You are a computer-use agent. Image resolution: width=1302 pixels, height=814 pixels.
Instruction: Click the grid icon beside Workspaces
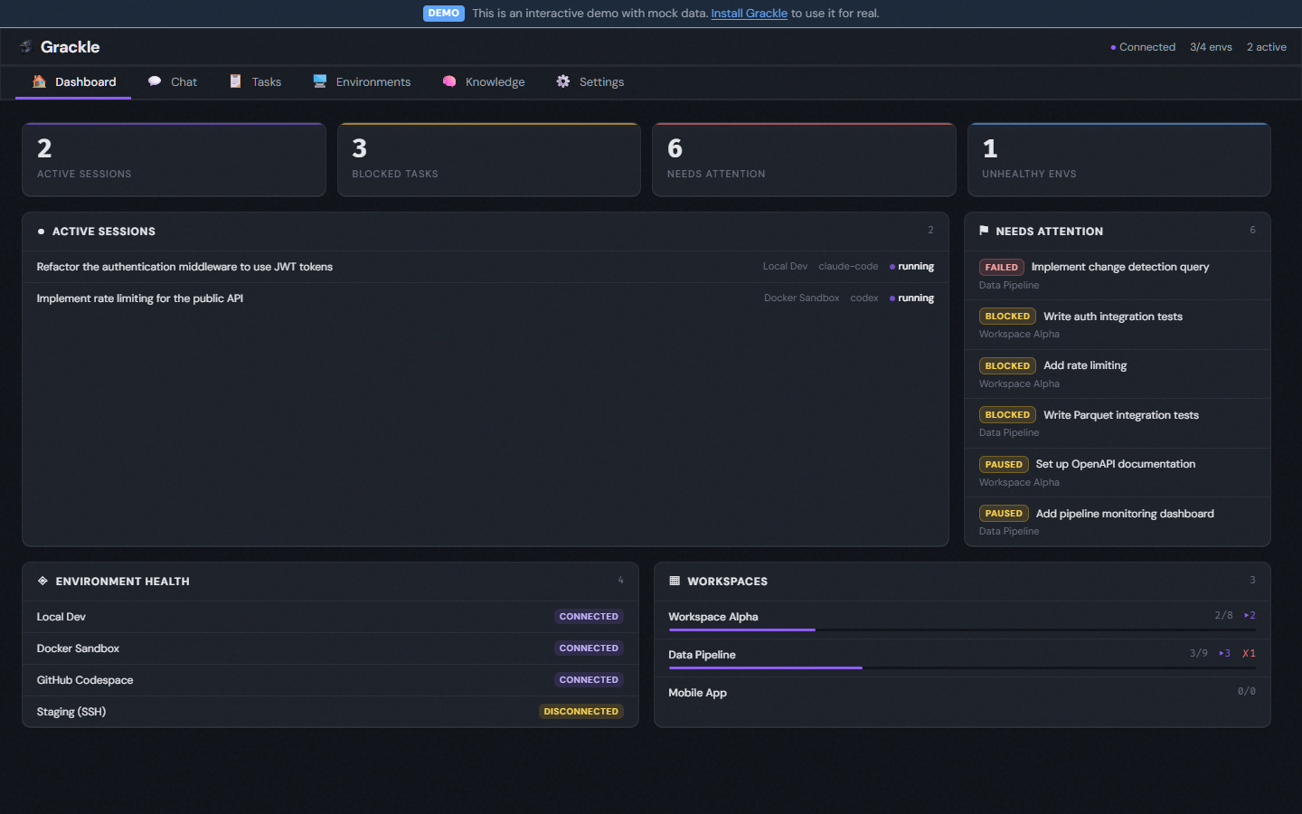(674, 581)
